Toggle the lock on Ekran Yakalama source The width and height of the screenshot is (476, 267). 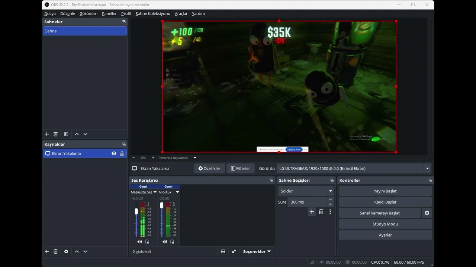(122, 154)
